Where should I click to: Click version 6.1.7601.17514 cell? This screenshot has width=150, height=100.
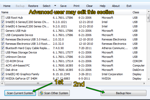coord(63,61)
